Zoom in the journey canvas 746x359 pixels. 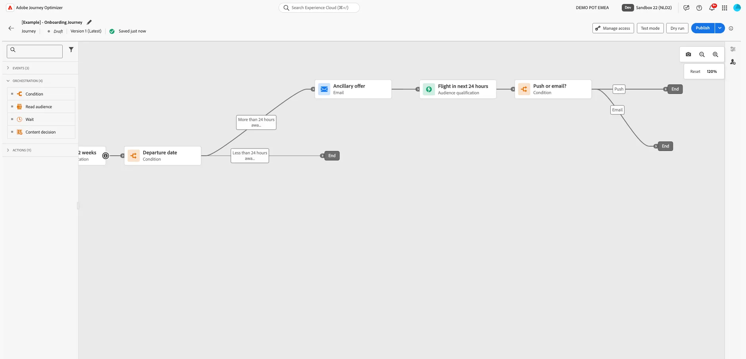tap(715, 54)
